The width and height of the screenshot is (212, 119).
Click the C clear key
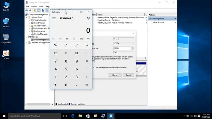(66, 53)
